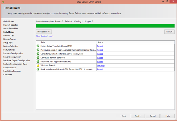Select the Install Setup Files step
The width and height of the screenshot is (177, 121).
pos(11,29)
